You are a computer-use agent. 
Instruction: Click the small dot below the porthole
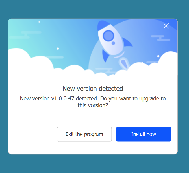coord(113,43)
